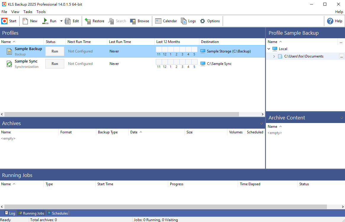The image size is (345, 222).
Task: Select the Sample Backup profile icon
Action: [9, 51]
